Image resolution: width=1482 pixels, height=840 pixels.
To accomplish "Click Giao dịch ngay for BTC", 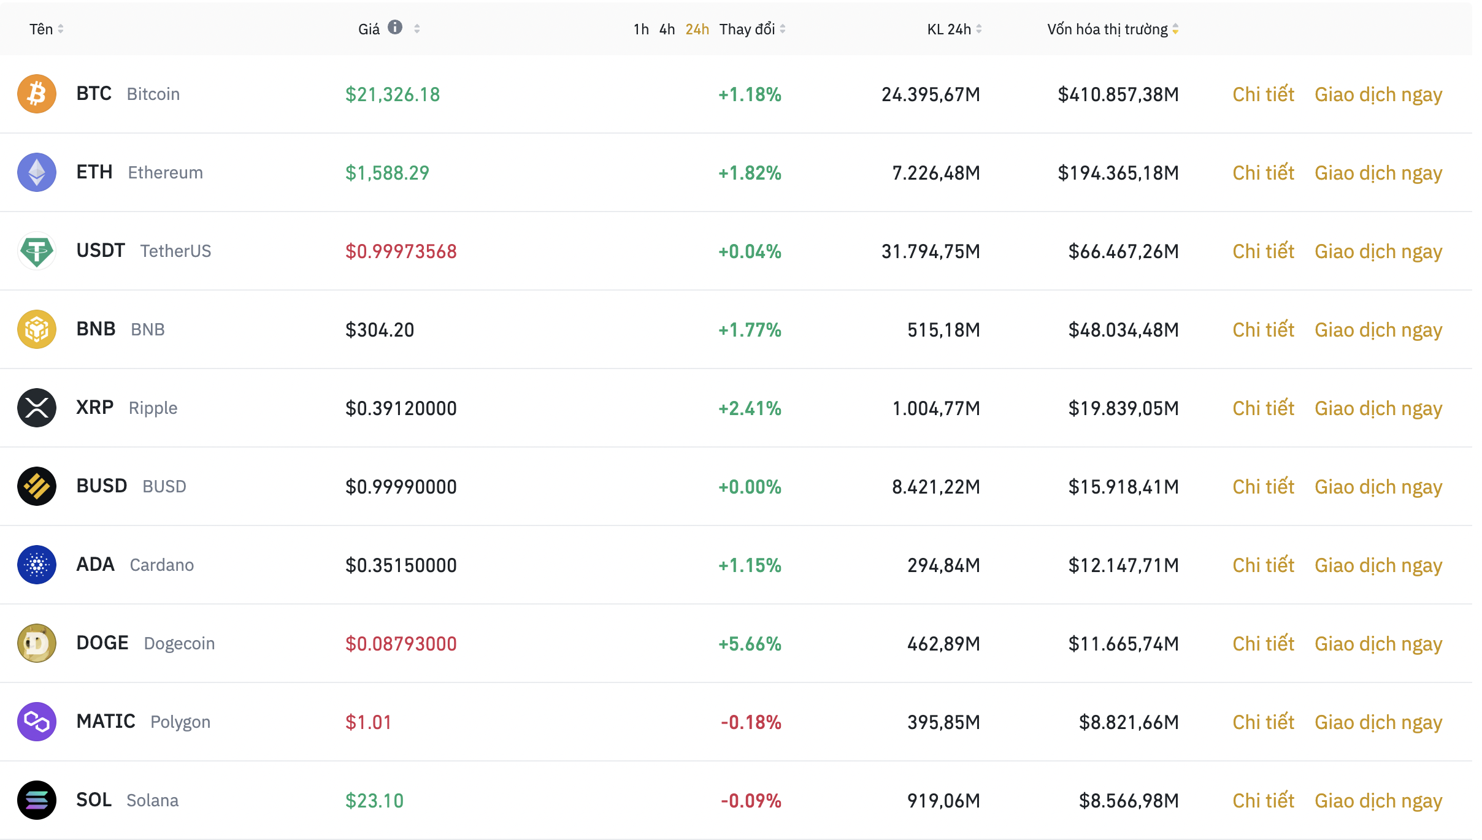I will pyautogui.click(x=1378, y=96).
